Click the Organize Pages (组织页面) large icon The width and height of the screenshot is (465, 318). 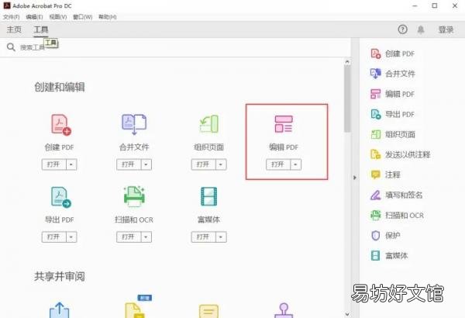[x=209, y=124]
